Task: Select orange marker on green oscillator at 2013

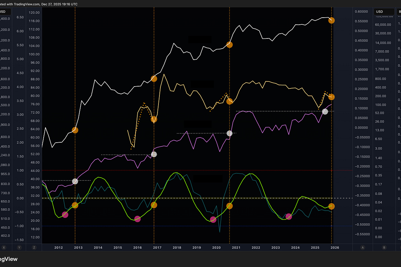Action: point(75,205)
